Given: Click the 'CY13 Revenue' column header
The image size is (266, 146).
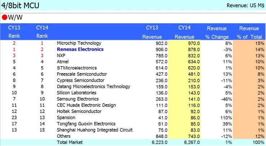Looking at the screenshot, I should click(152, 32).
